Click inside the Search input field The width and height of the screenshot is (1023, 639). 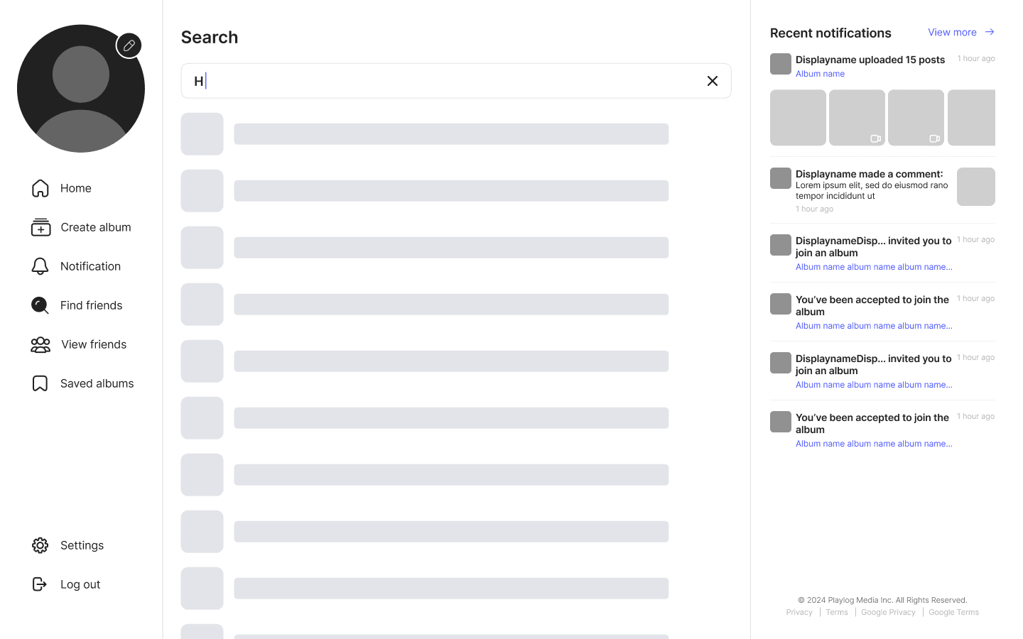[456, 81]
